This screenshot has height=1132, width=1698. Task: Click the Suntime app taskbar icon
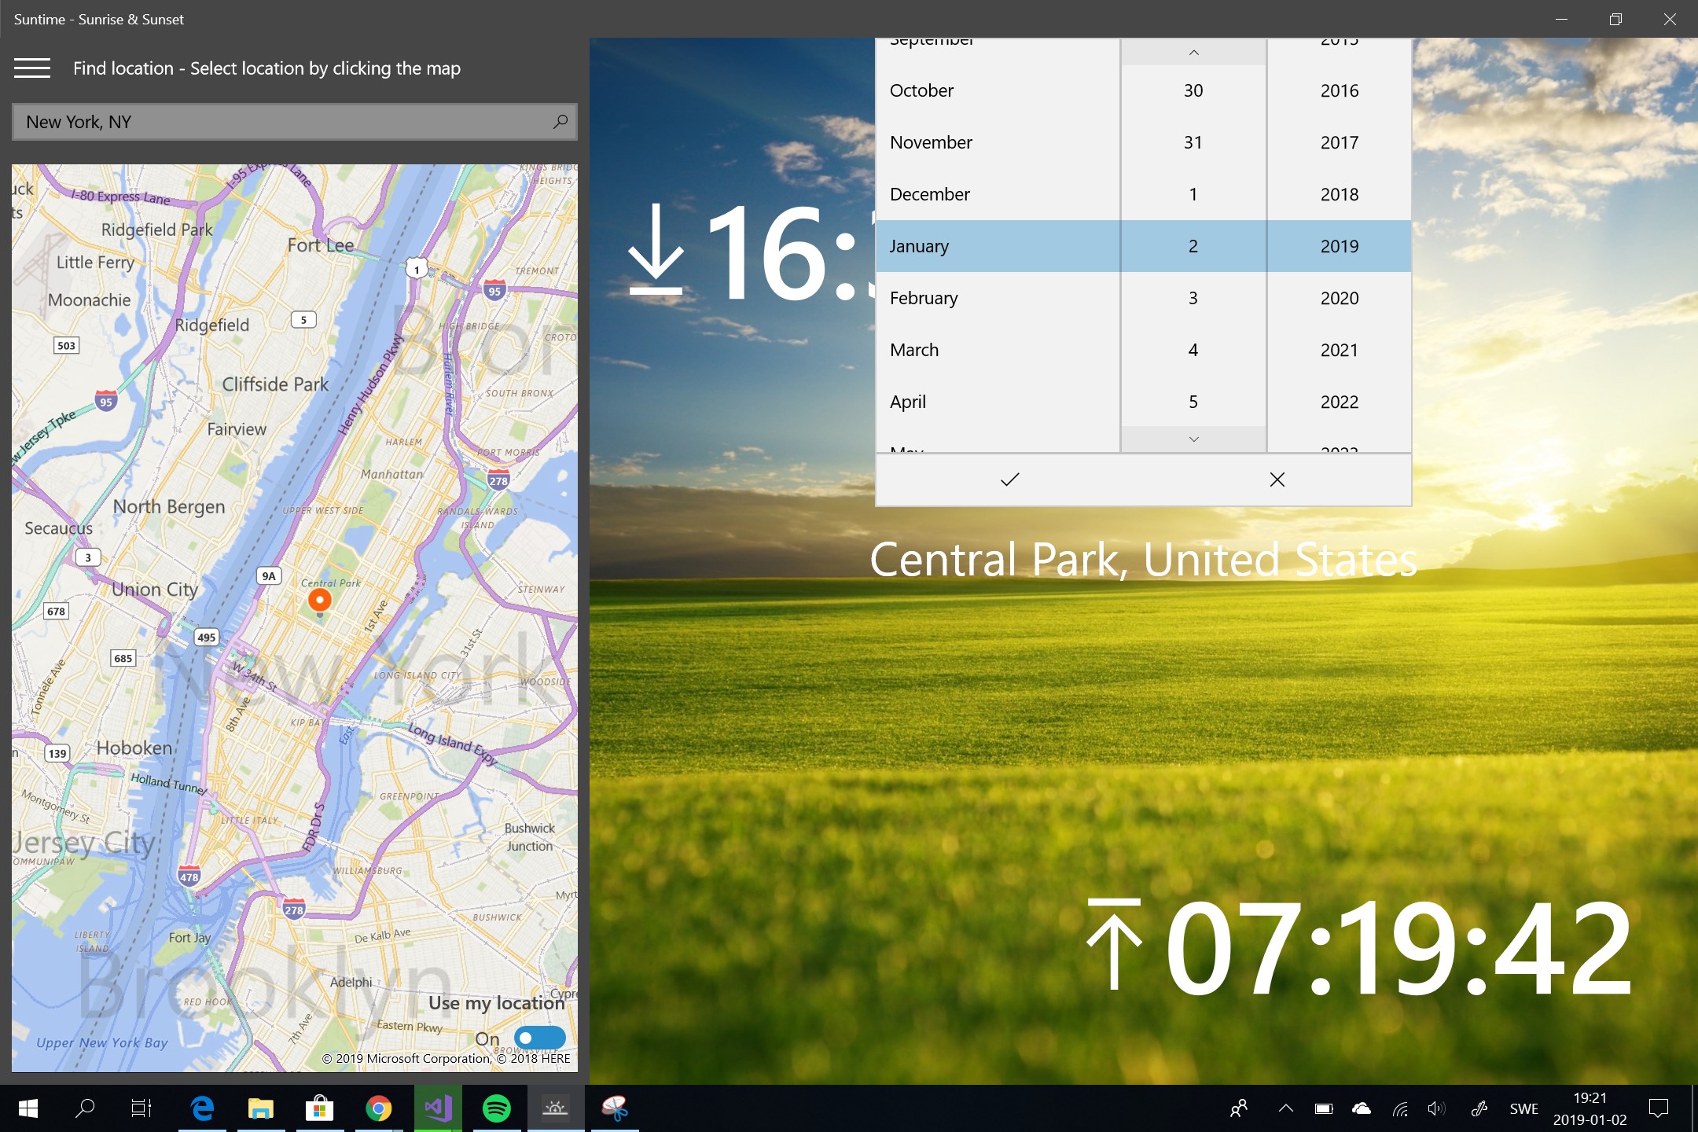(x=555, y=1108)
